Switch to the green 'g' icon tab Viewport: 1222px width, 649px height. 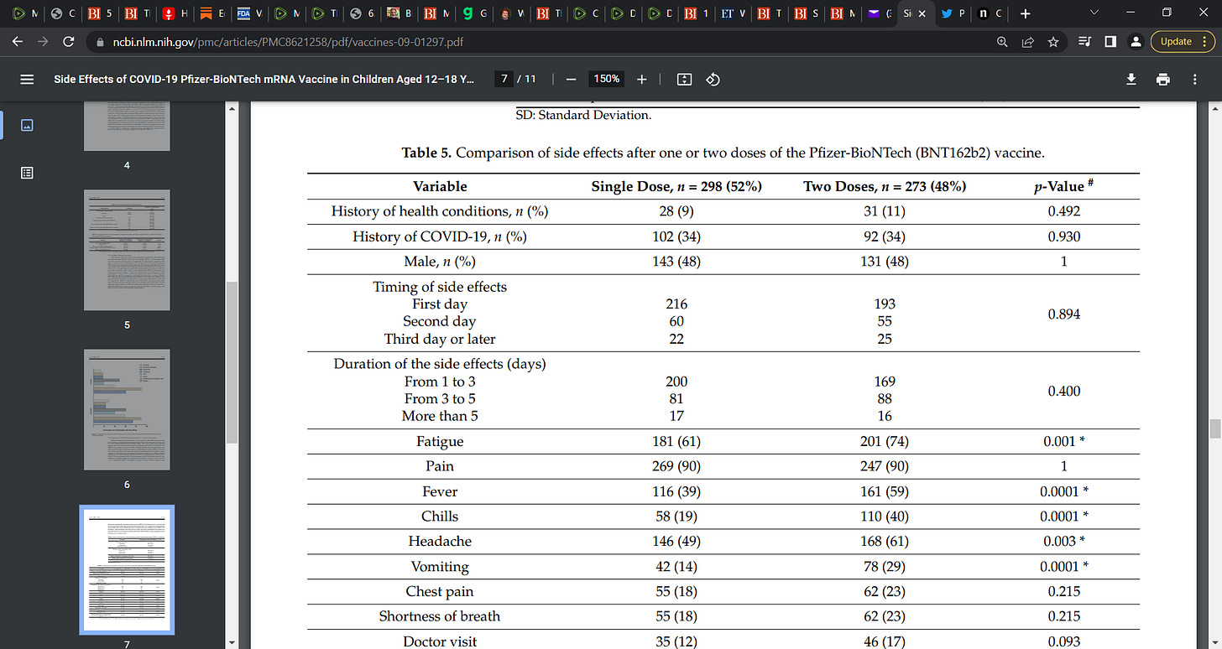click(476, 13)
